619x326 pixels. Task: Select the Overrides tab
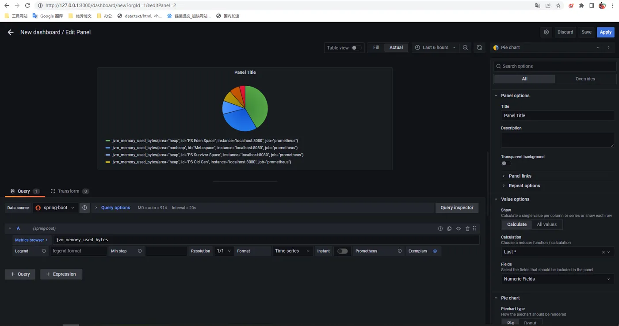coord(585,79)
